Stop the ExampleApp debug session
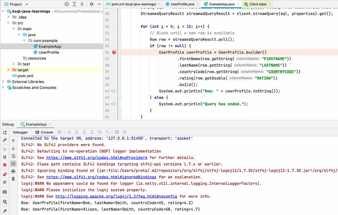Image resolution: width=338 pixels, height=215 pixels. (x=5, y=165)
